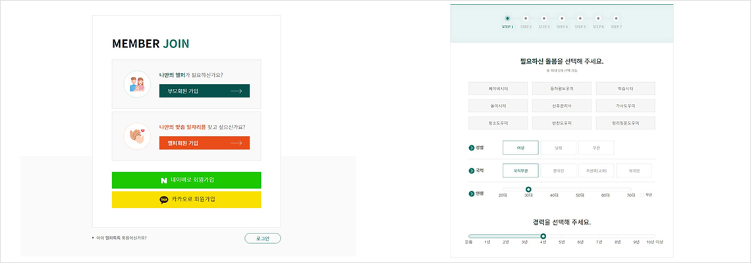Click the chevron icon beside 국적
Image resolution: width=751 pixels, height=263 pixels.
471,171
